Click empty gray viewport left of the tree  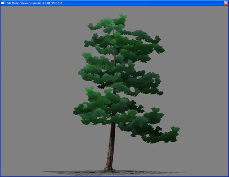coord(36,89)
